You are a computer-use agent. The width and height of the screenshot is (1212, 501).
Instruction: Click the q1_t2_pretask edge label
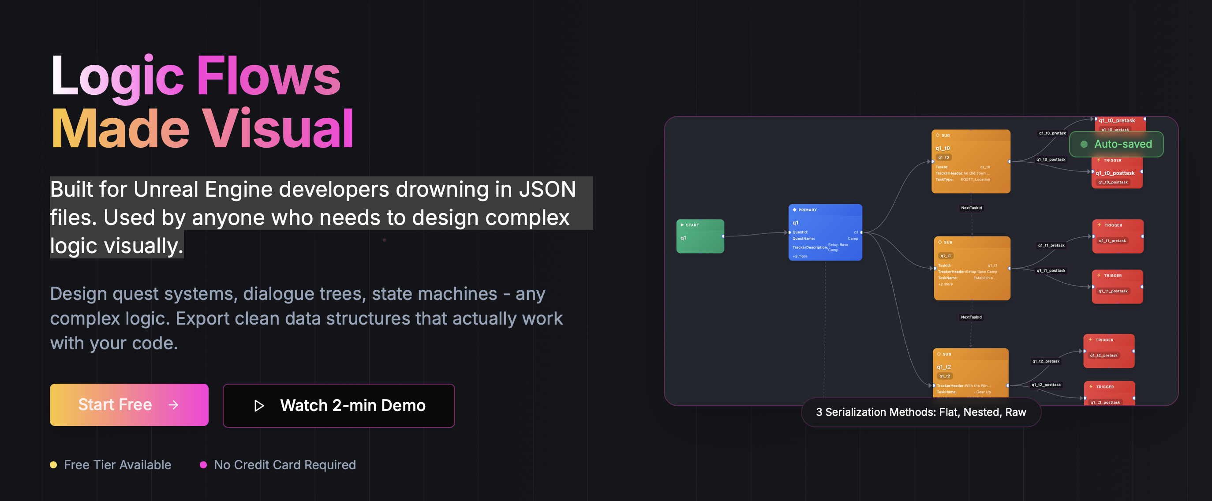coord(1045,361)
